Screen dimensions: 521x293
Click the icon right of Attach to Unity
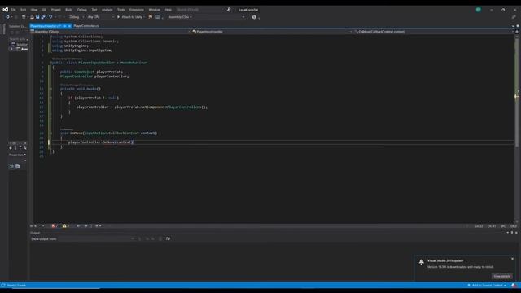click(151, 17)
